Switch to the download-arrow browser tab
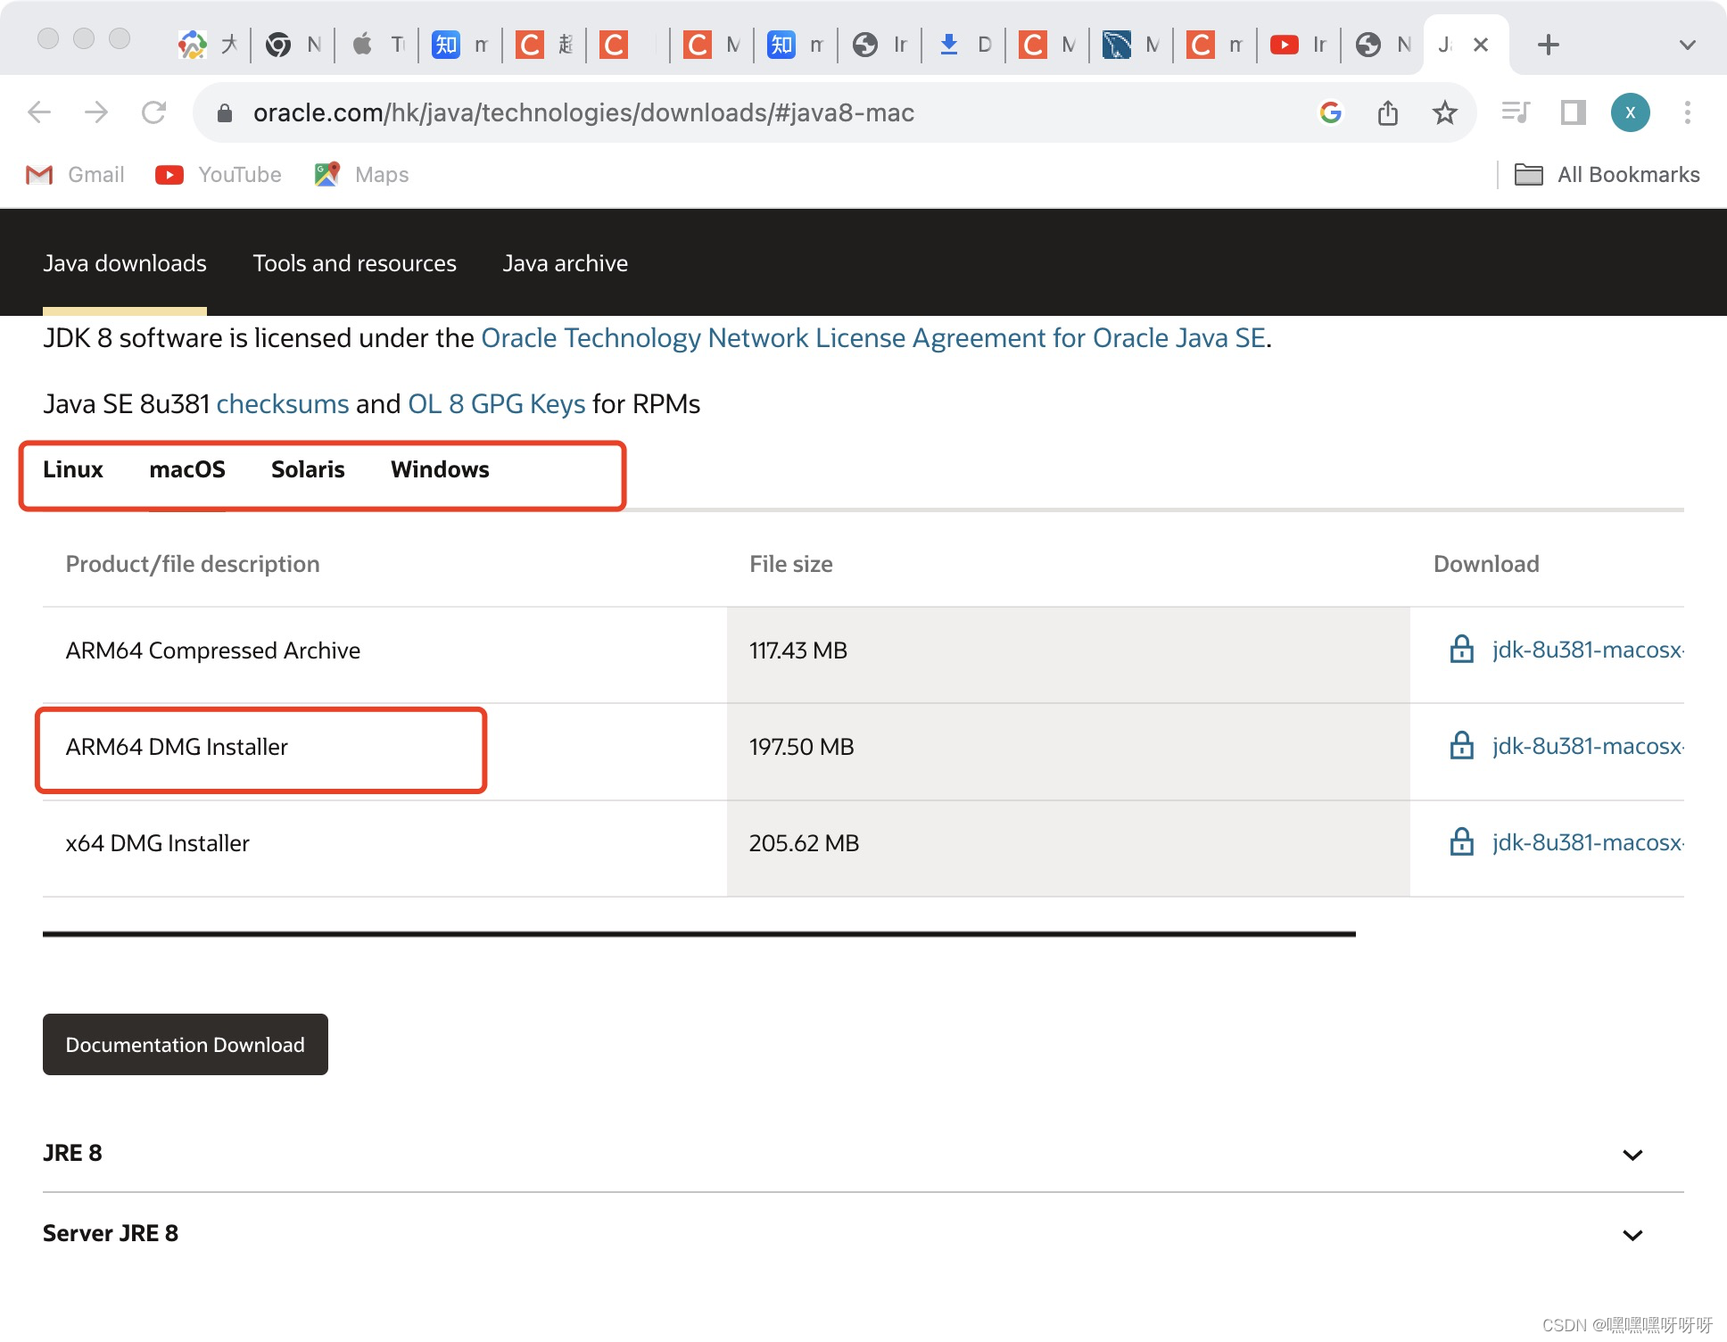Image resolution: width=1727 pixels, height=1342 pixels. click(x=963, y=45)
